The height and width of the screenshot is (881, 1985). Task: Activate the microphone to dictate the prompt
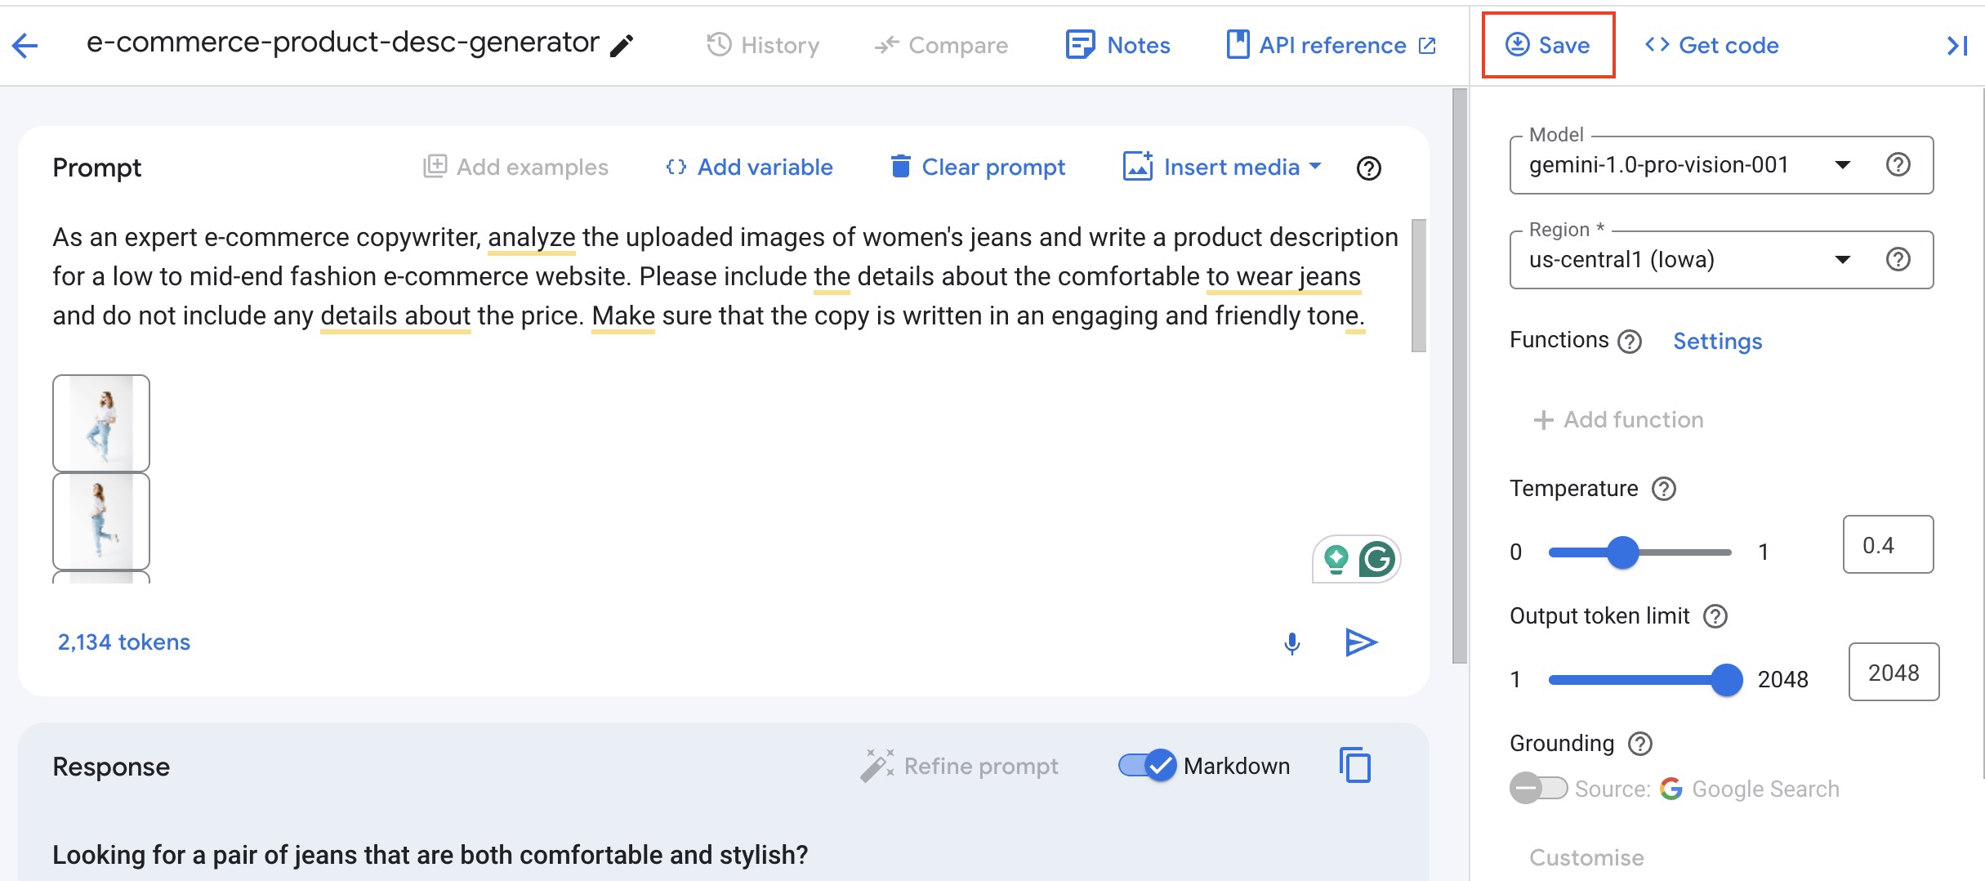(x=1292, y=642)
